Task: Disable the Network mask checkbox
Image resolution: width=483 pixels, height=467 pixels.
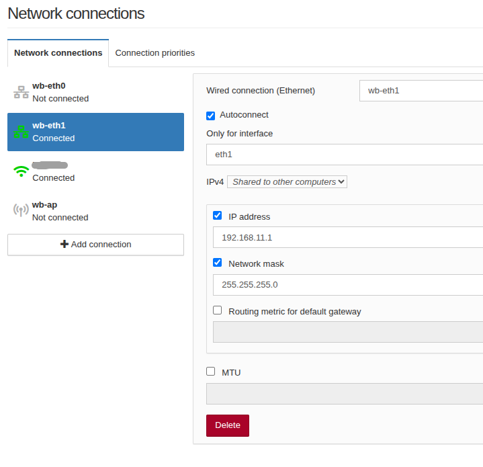Action: click(217, 263)
